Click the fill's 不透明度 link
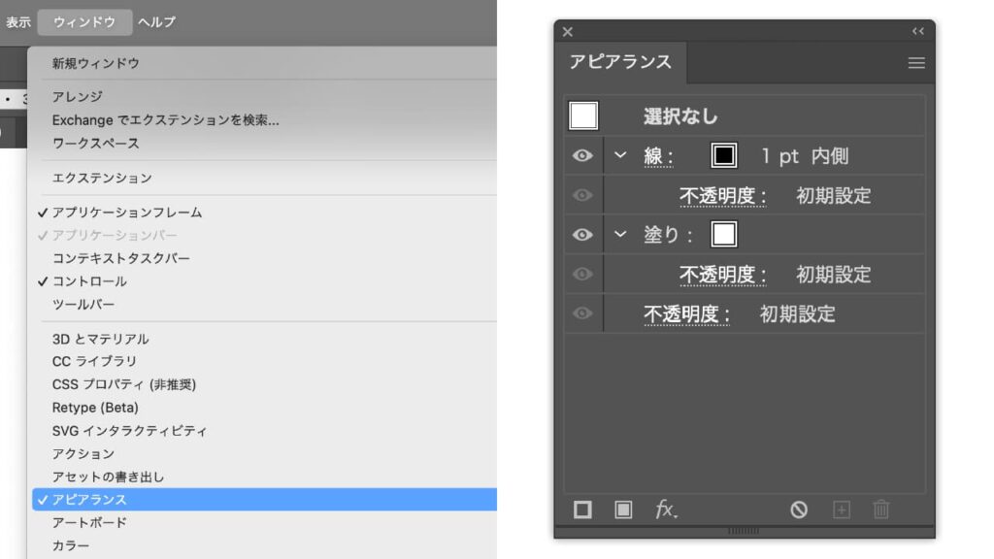This screenshot has height=559, width=994. click(722, 275)
